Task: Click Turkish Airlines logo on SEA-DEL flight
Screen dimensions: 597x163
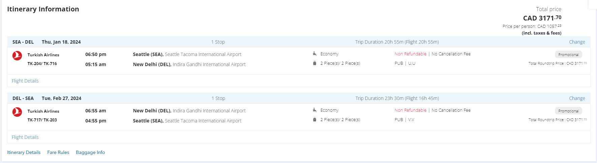Action: (17, 56)
